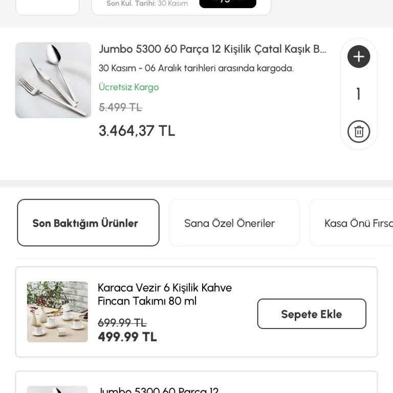Increase Jumbo cutlery quantity with plus icon
This screenshot has height=393, width=393.
pos(359,56)
